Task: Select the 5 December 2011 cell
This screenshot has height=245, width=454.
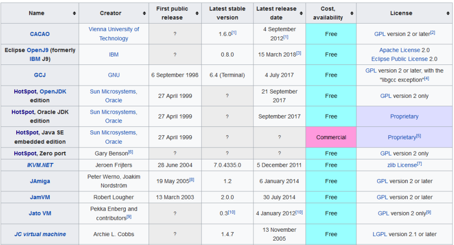Action: coord(279,165)
